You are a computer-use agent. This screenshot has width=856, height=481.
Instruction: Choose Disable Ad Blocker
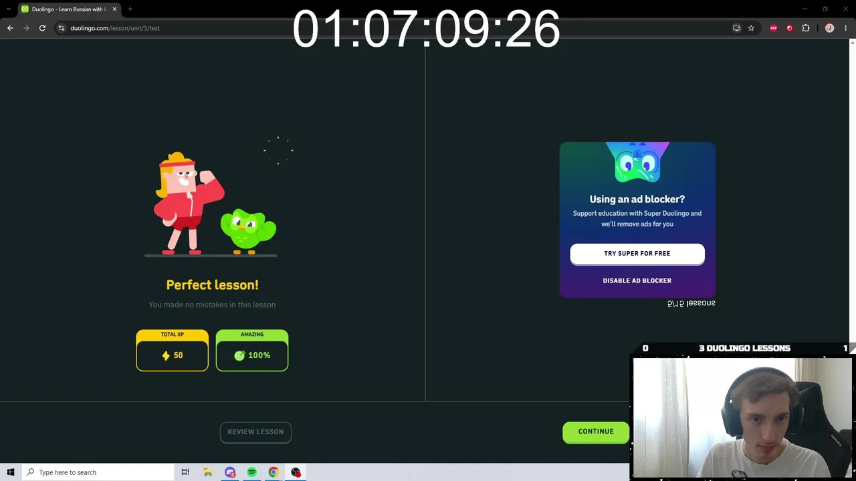[x=637, y=281]
